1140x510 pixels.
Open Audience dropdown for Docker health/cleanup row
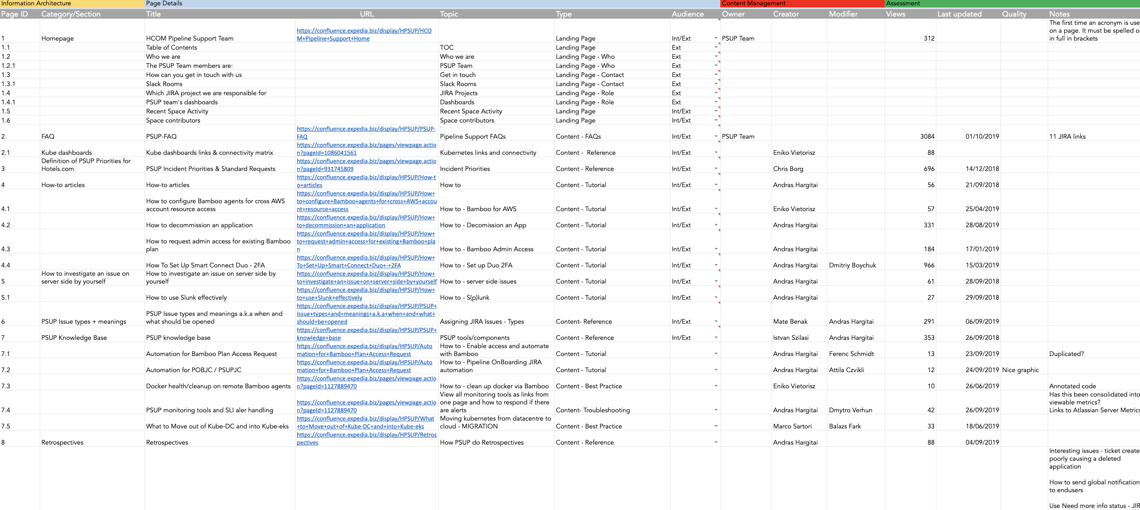(x=716, y=386)
